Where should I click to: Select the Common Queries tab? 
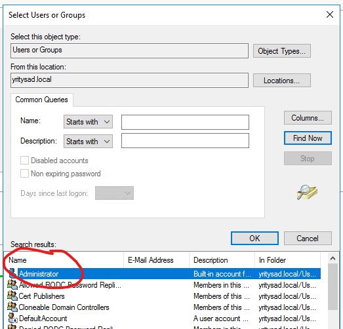(41, 100)
